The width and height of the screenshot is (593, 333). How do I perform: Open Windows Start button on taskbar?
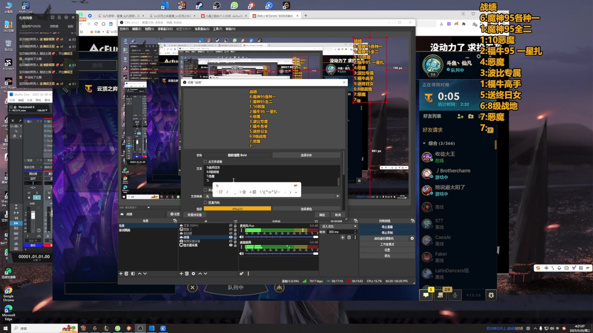(x=5, y=328)
